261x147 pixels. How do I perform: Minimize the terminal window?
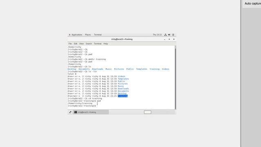coord(165,39)
